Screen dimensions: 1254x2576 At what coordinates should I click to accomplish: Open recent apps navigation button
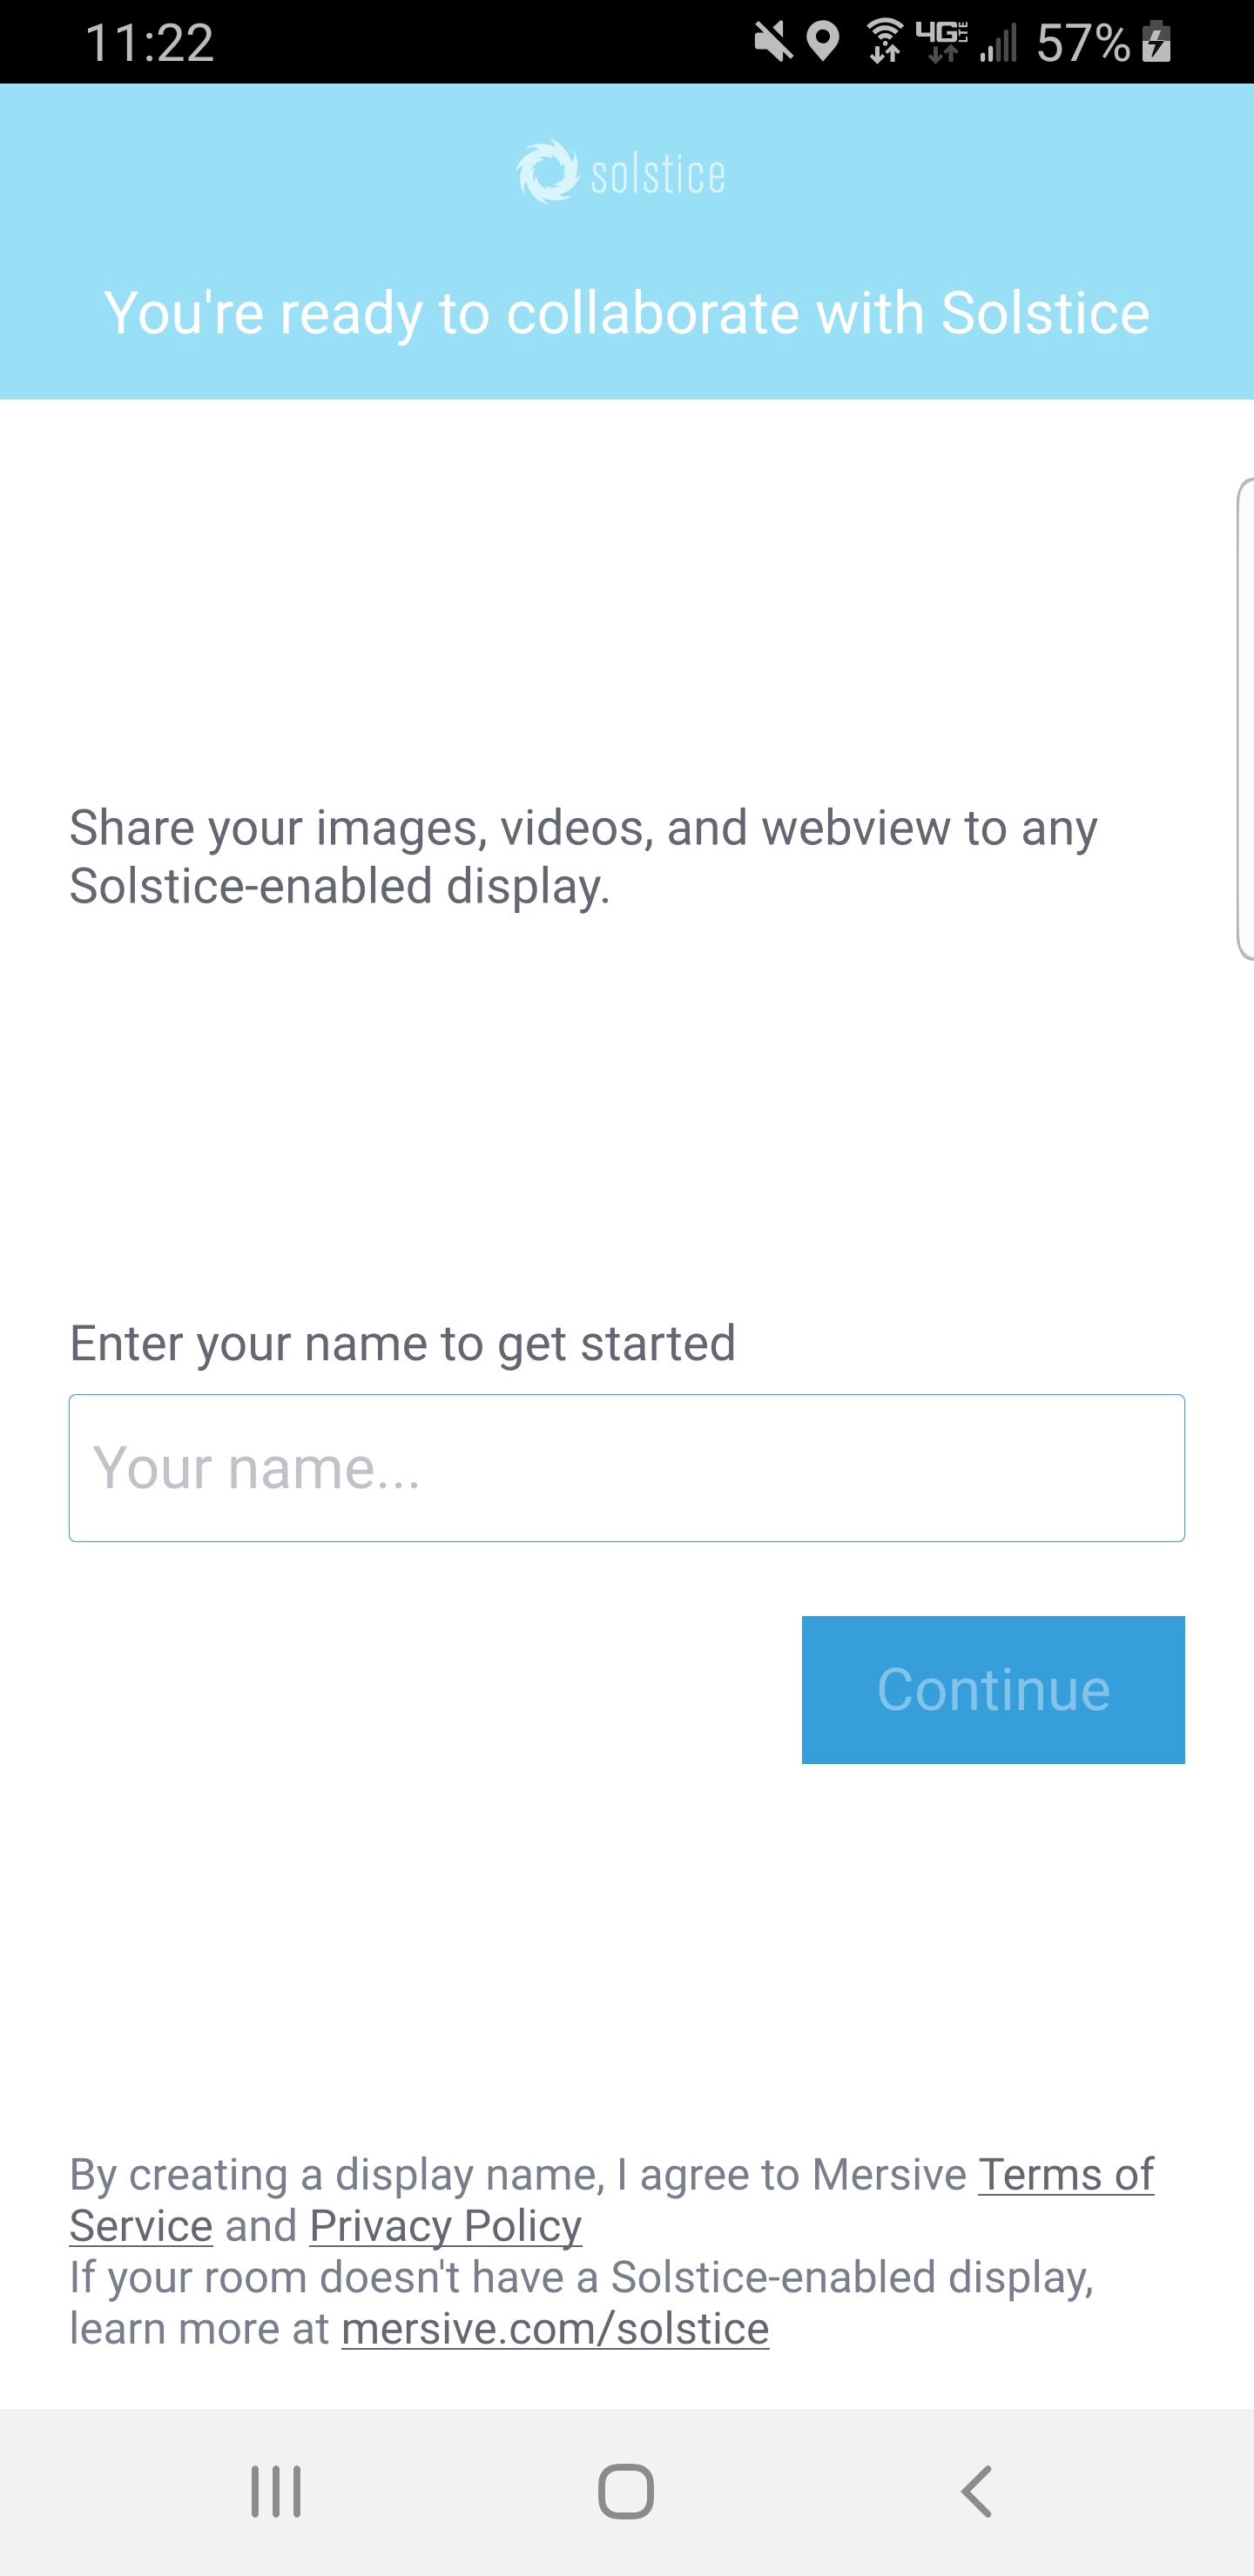click(275, 2491)
